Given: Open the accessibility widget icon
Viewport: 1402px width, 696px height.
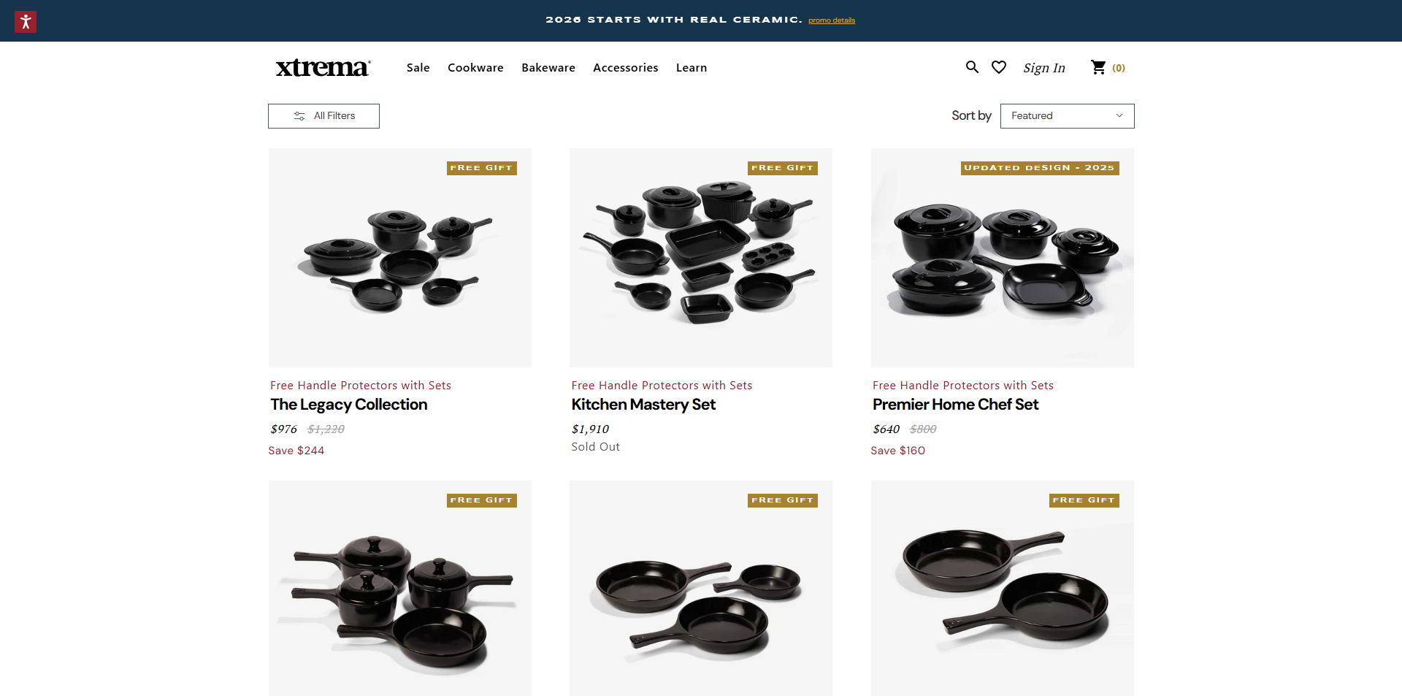Looking at the screenshot, I should pyautogui.click(x=26, y=22).
